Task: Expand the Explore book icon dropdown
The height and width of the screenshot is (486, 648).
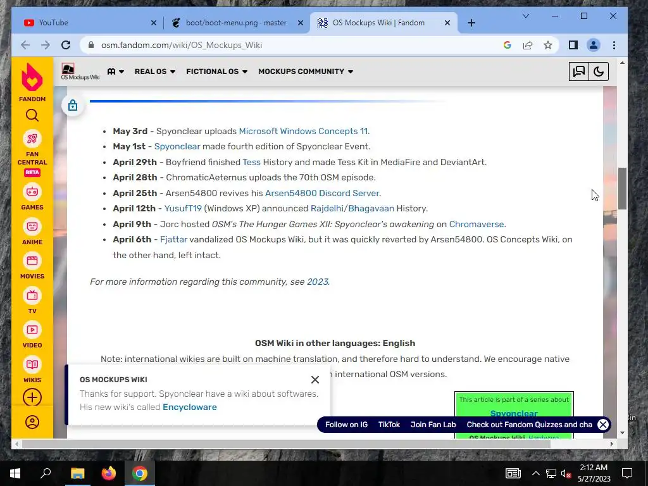Action: [116, 72]
